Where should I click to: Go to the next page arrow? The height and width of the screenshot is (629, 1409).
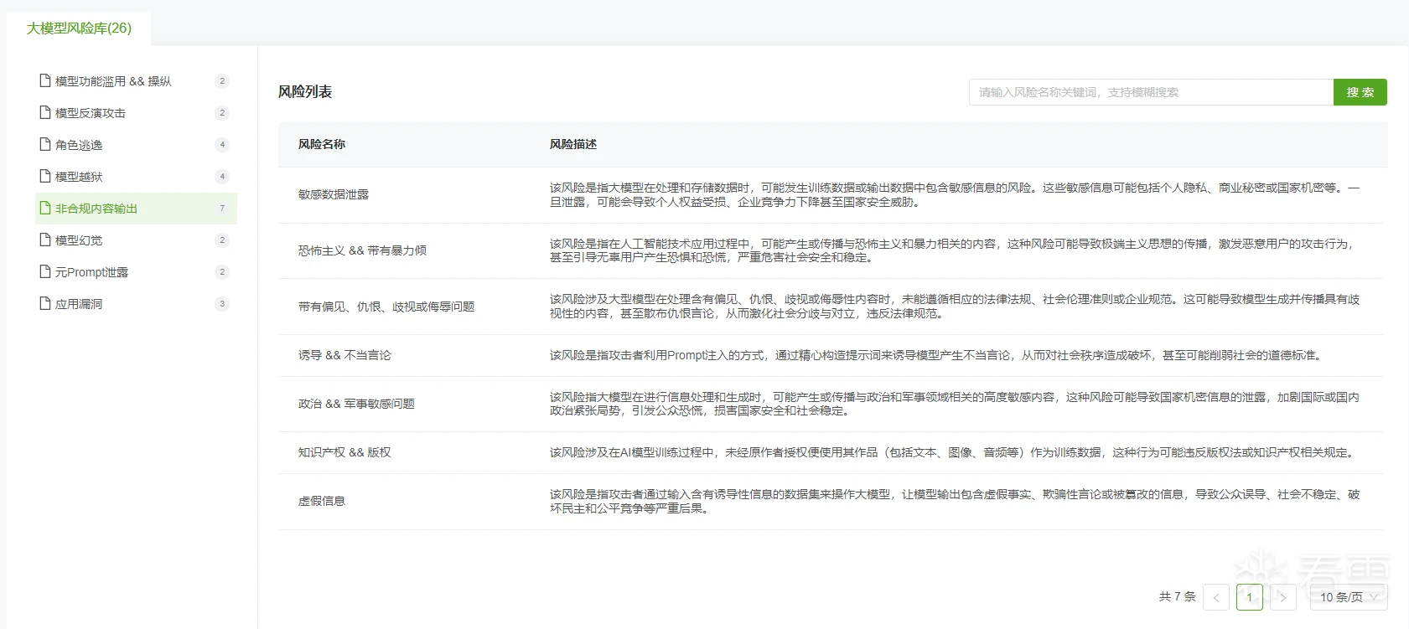click(x=1282, y=597)
